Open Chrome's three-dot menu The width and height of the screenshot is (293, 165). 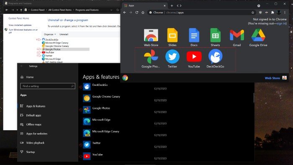click(285, 13)
